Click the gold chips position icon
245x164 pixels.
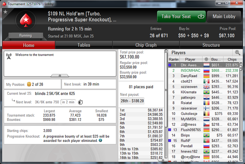click(29, 84)
